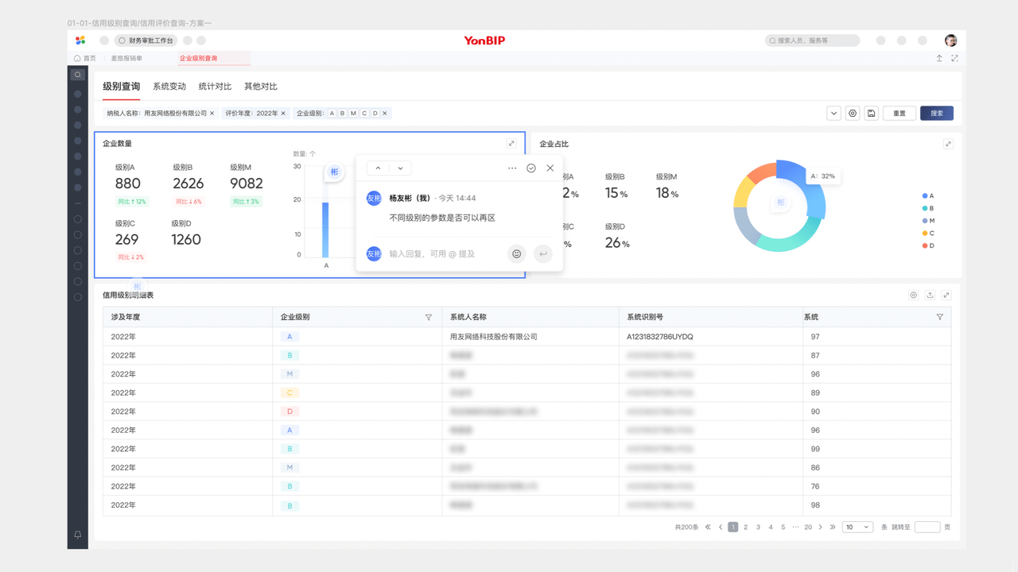This screenshot has width=1018, height=572.
Task: Open filter settings gear icon beside save
Action: pos(853,114)
